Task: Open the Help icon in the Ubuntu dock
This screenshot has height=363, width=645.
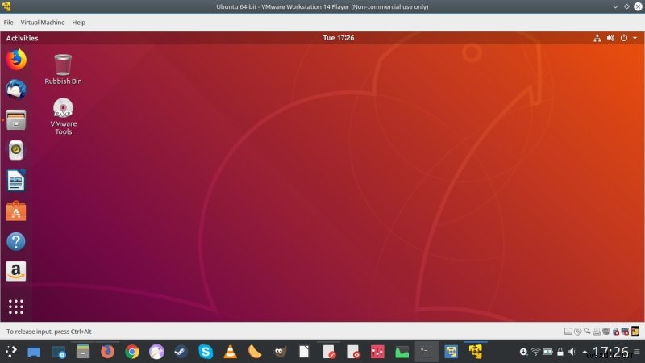Action: coord(16,241)
